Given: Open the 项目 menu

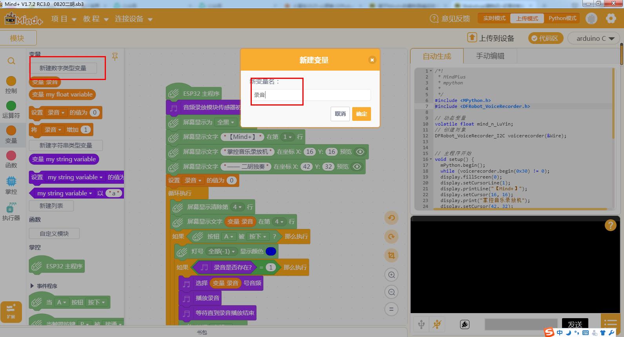Looking at the screenshot, I should pos(64,19).
